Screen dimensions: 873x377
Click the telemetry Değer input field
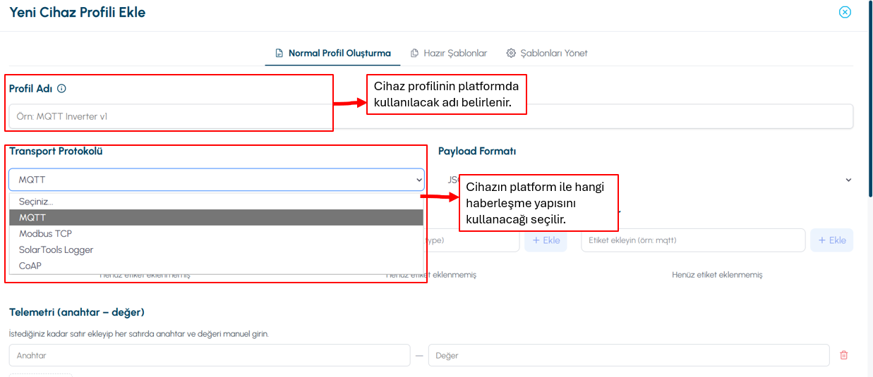coord(629,355)
